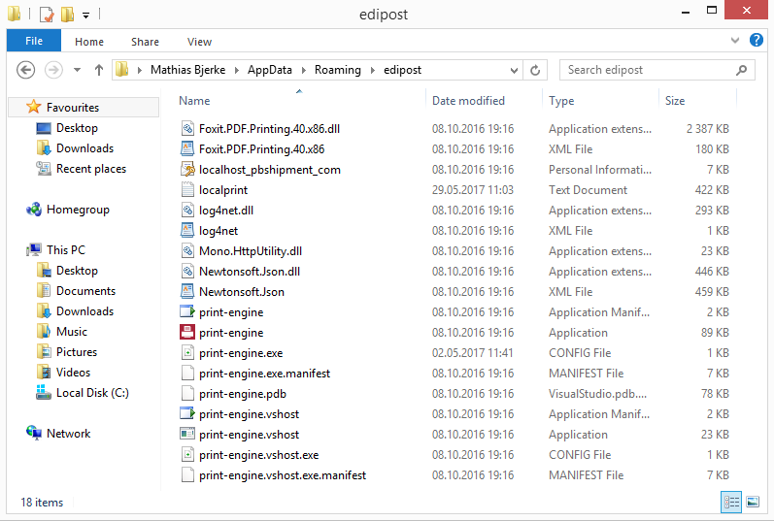The image size is (774, 521).
Task: Expand the ribbon chevron
Action: tap(735, 41)
